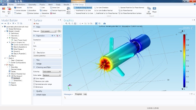The height and width of the screenshot is (110, 196).
Task: Click the Plot link in Surface panel
Action: [x=36, y=24]
